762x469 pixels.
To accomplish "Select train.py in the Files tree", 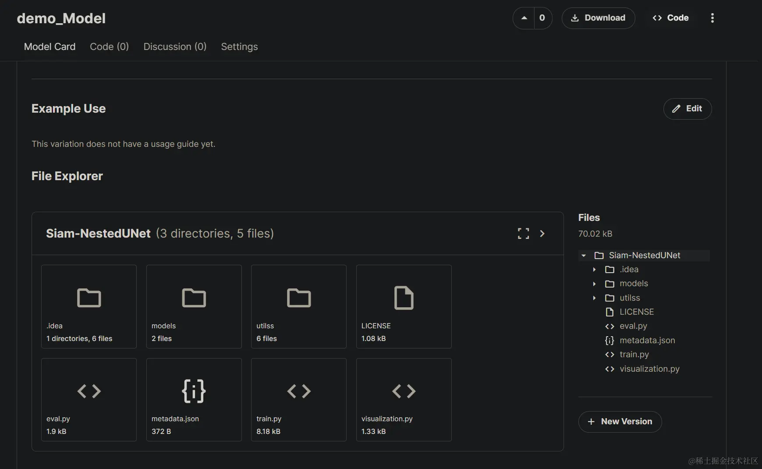I will click(x=634, y=355).
